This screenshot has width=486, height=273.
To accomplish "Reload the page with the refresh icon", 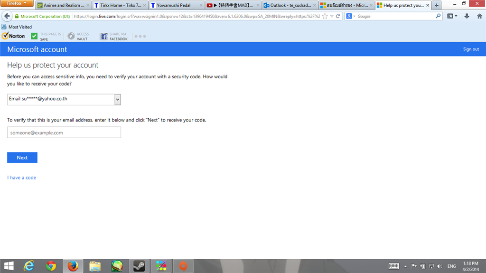I will click(x=338, y=16).
